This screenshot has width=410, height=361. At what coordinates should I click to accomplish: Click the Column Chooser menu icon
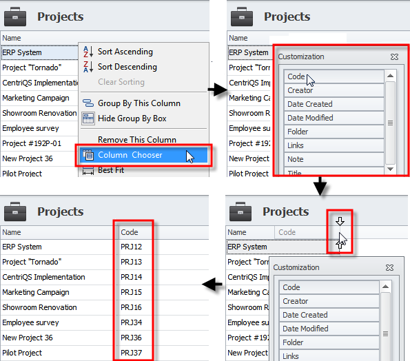pyautogui.click(x=88, y=155)
